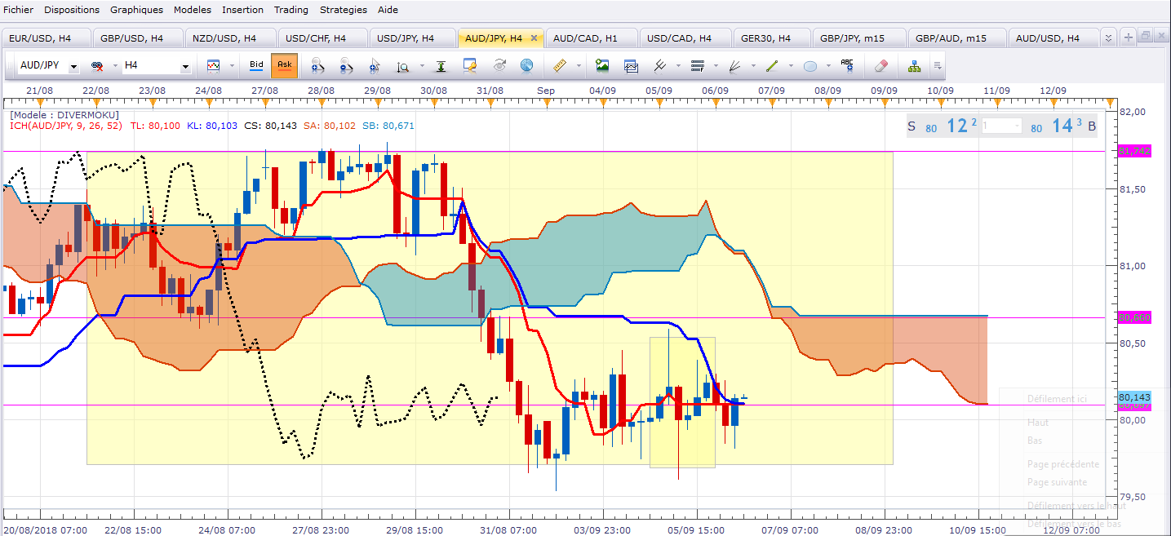Select the ellipse shape tool

pos(810,66)
